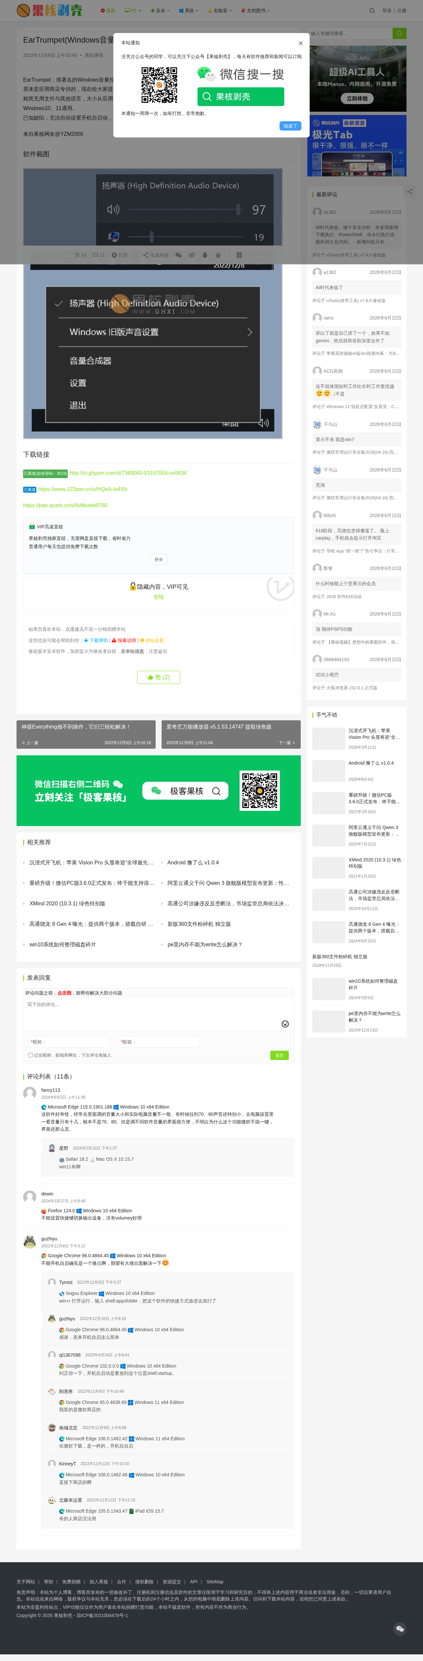
Task: Open the 123pan.cn download link
Action: click(83, 489)
